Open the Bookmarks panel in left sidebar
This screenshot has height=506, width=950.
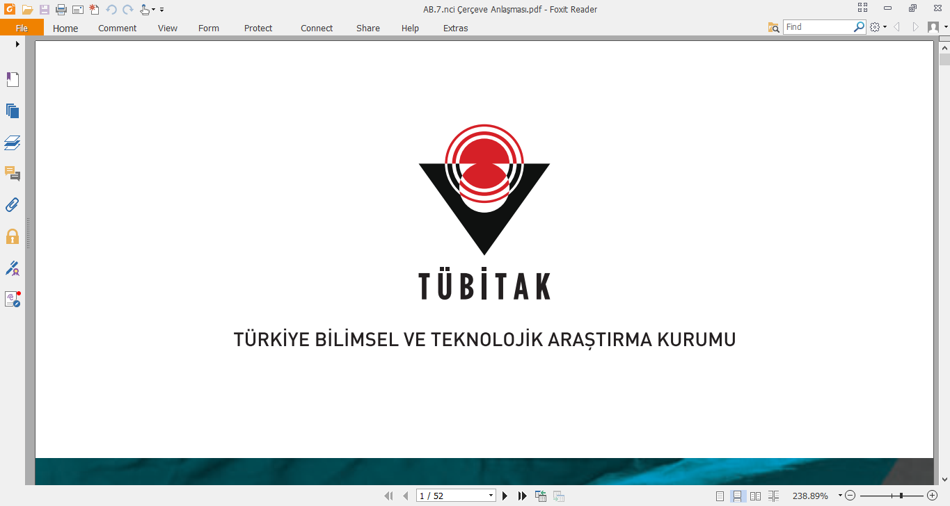(13, 79)
